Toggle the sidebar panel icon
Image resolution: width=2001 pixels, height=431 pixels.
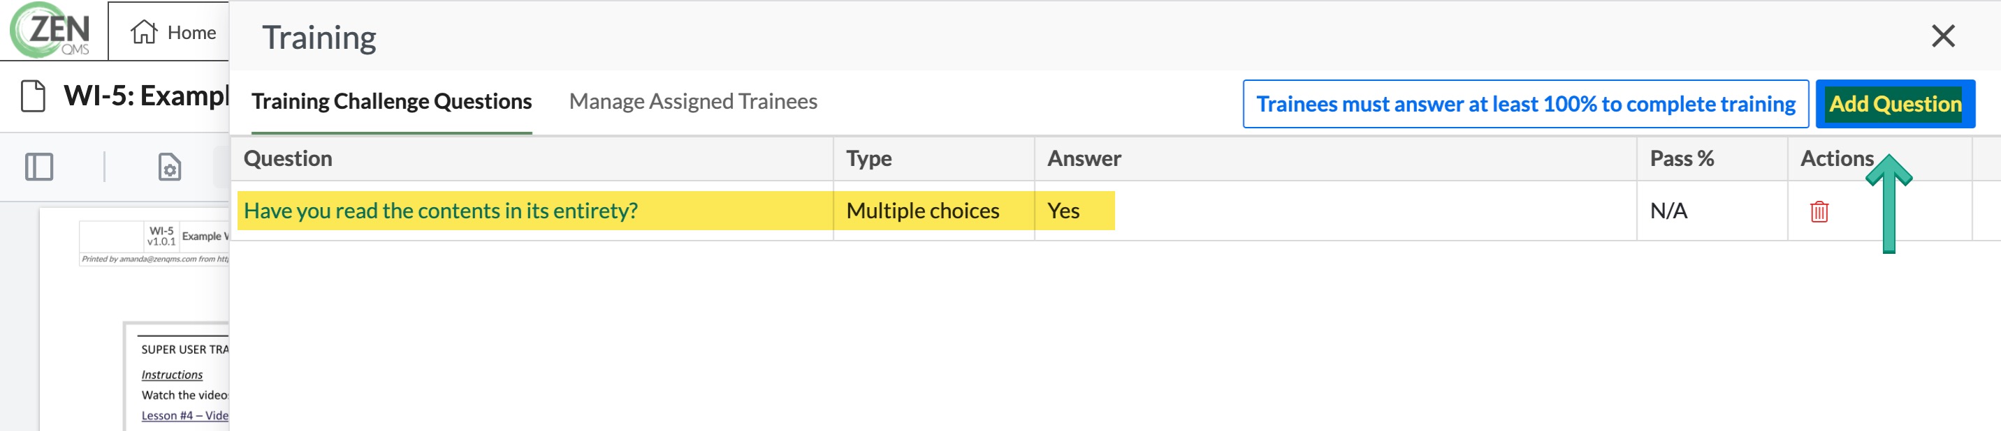pyautogui.click(x=39, y=167)
